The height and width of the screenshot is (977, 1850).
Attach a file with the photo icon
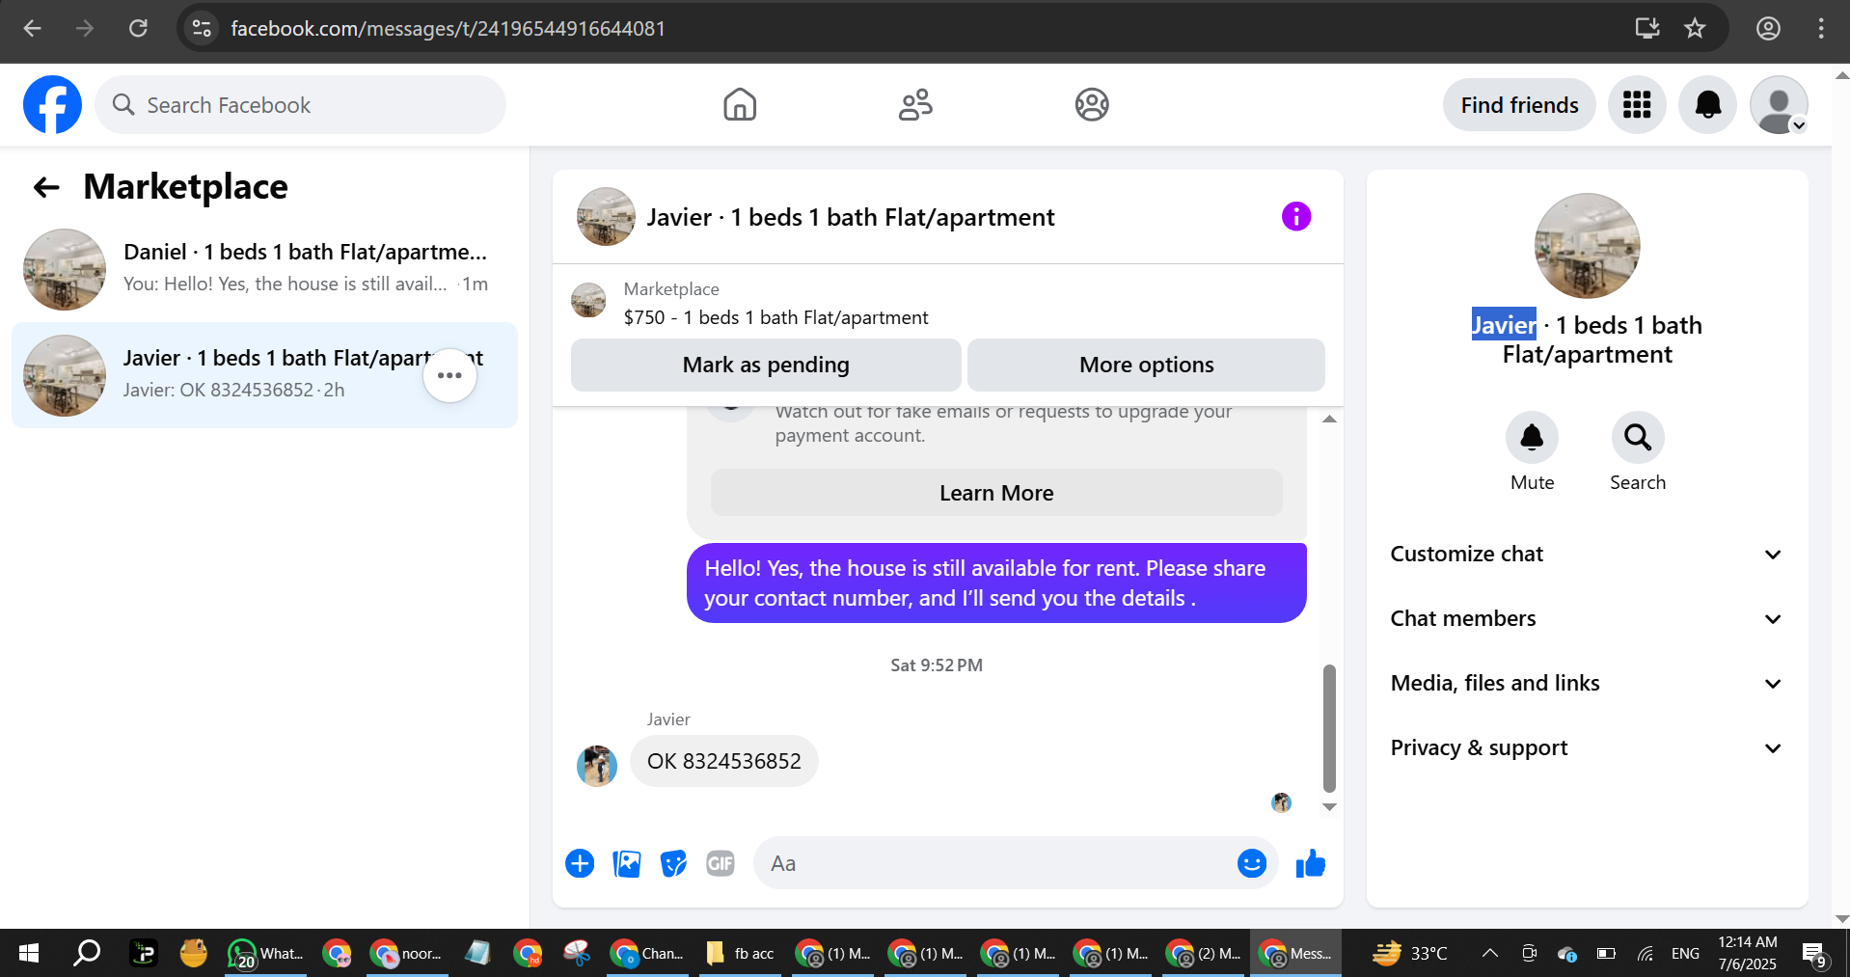click(627, 863)
